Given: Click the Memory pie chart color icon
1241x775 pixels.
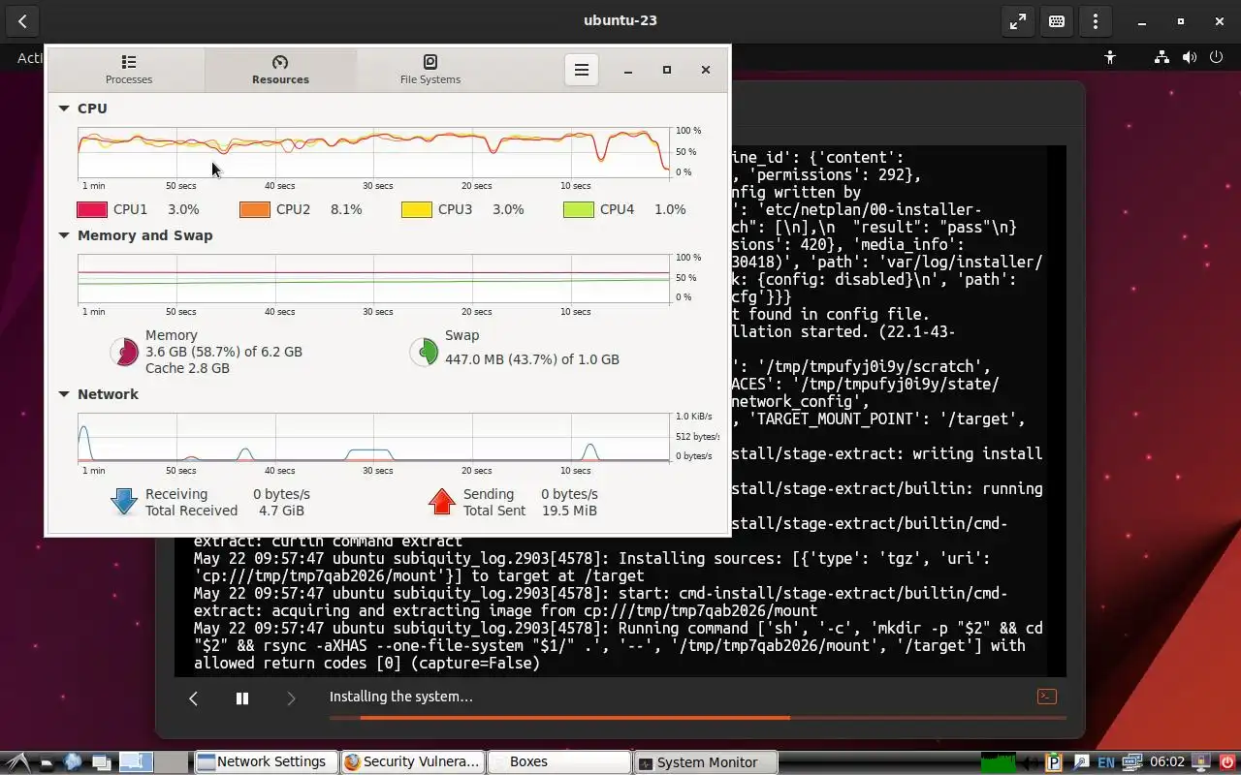Looking at the screenshot, I should [124, 352].
